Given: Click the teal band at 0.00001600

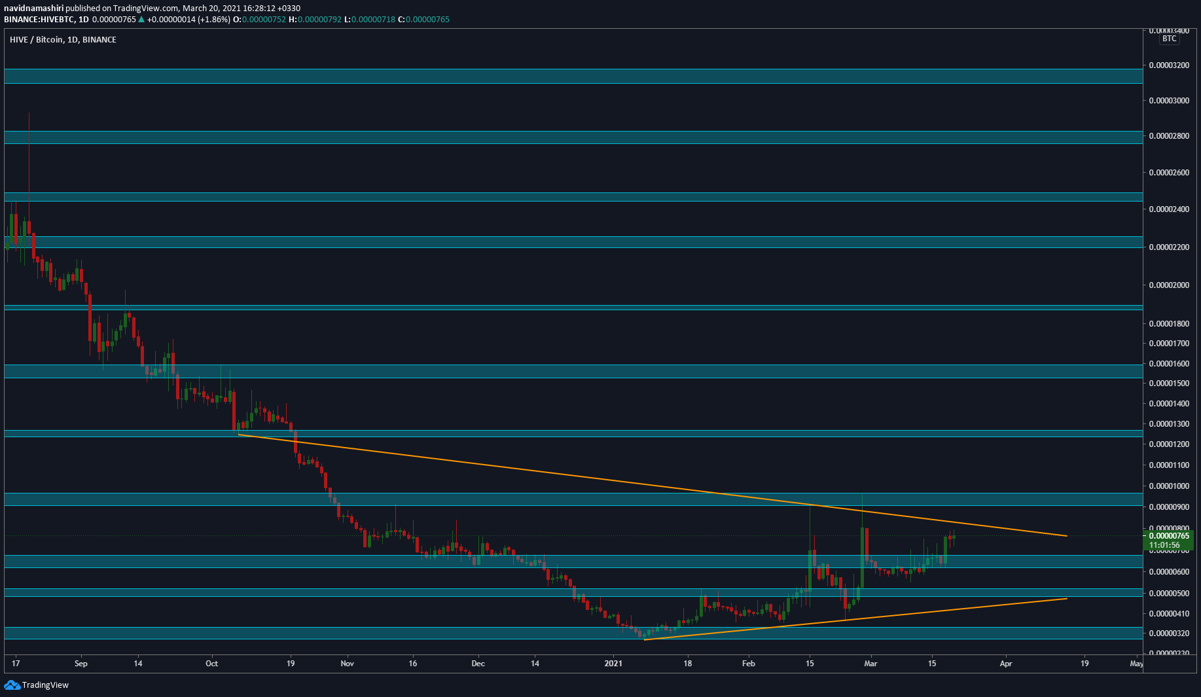Looking at the screenshot, I should [x=573, y=371].
